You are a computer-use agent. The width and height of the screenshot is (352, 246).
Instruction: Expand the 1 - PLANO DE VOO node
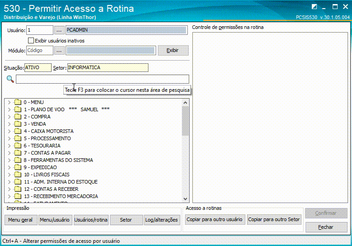(9, 109)
